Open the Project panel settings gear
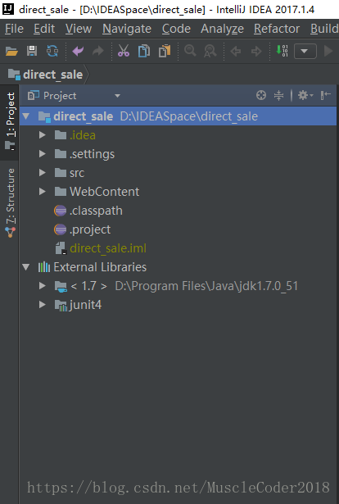The image size is (339, 504). tap(305, 95)
